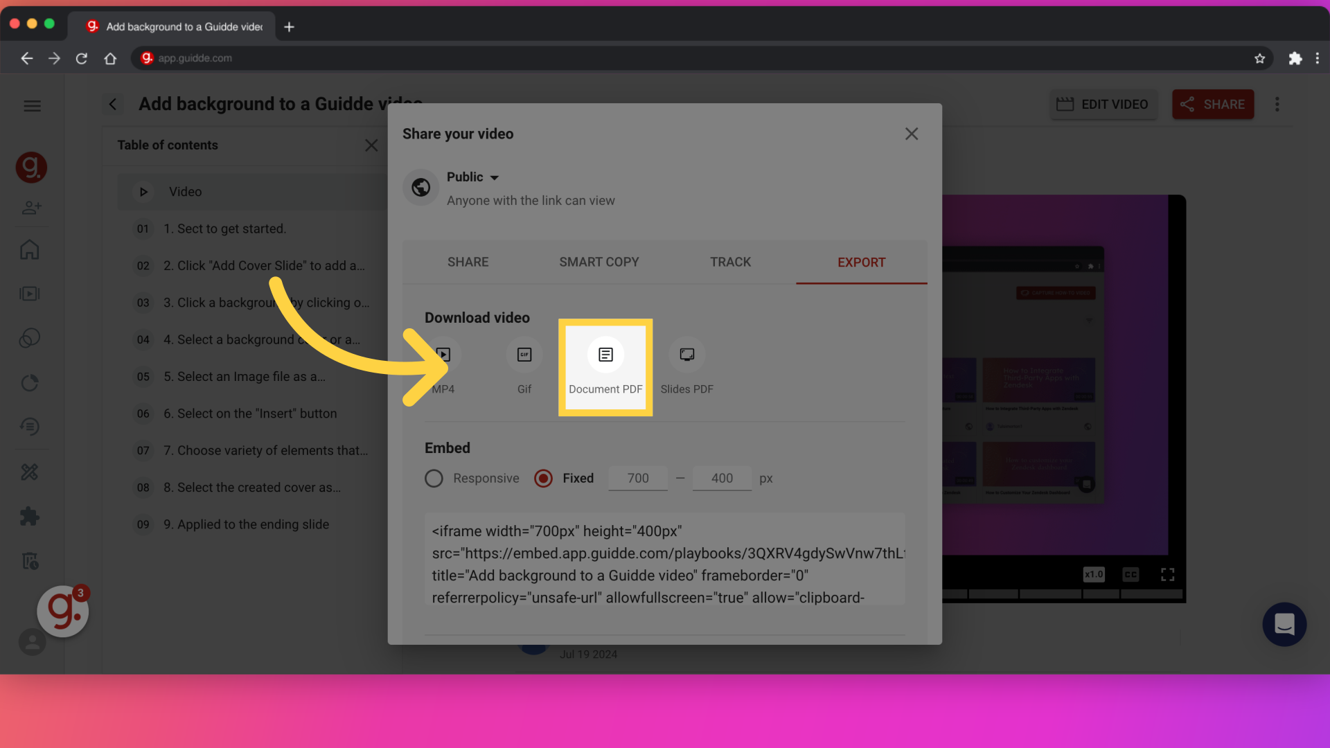Click the macOS browser back button
Viewport: 1330px width, 748px height.
coord(26,57)
